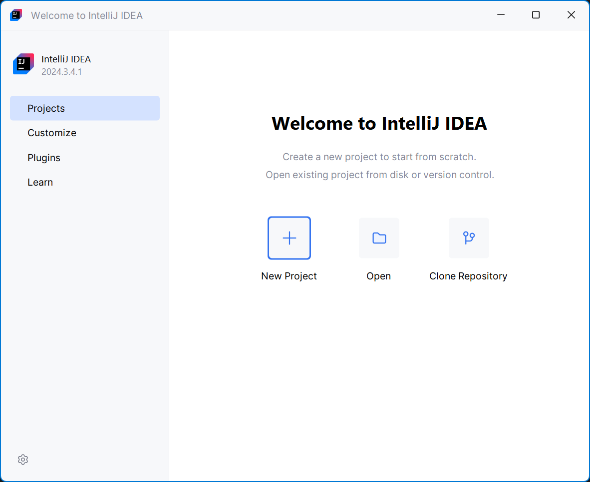Go to the Plugins section
The image size is (590, 482).
44,158
